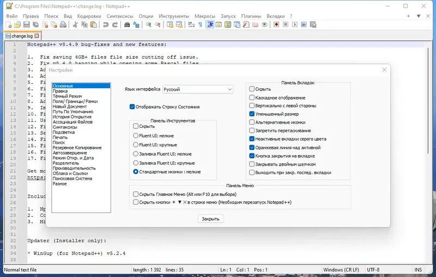Check Запретить перетаскивание option
The height and width of the screenshot is (277, 436).
coord(252,131)
